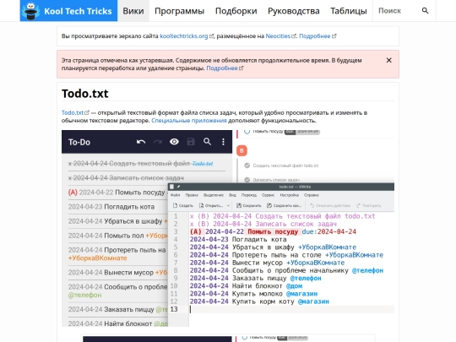Click the Создать toolbar button in KWrite
Image resolution: width=456 pixels, height=342 pixels.
click(x=183, y=205)
